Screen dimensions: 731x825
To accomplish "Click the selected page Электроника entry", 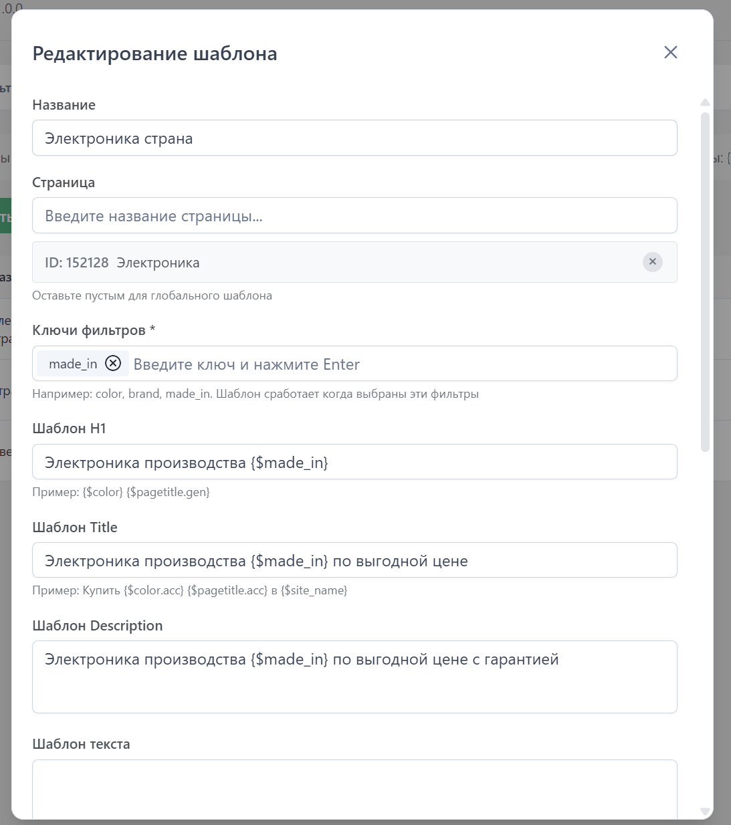I will point(158,263).
